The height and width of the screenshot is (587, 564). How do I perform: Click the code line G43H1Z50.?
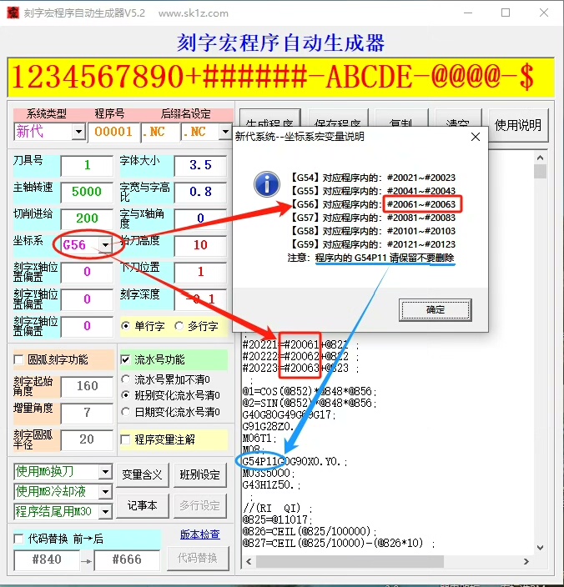[x=271, y=485]
